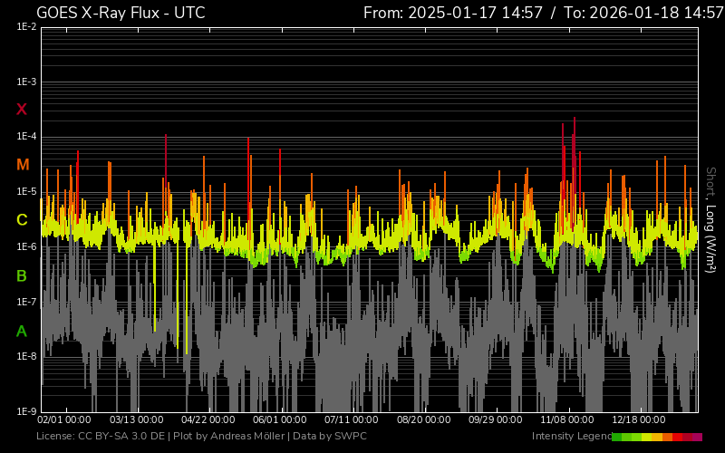This screenshot has width=725, height=453.
Task: Click the 07/11 00:00 time axis label
Action: [351, 420]
